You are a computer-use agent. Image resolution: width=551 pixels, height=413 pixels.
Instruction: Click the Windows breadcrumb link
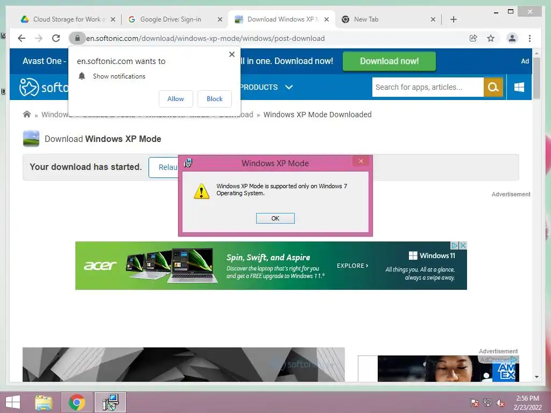(x=55, y=115)
